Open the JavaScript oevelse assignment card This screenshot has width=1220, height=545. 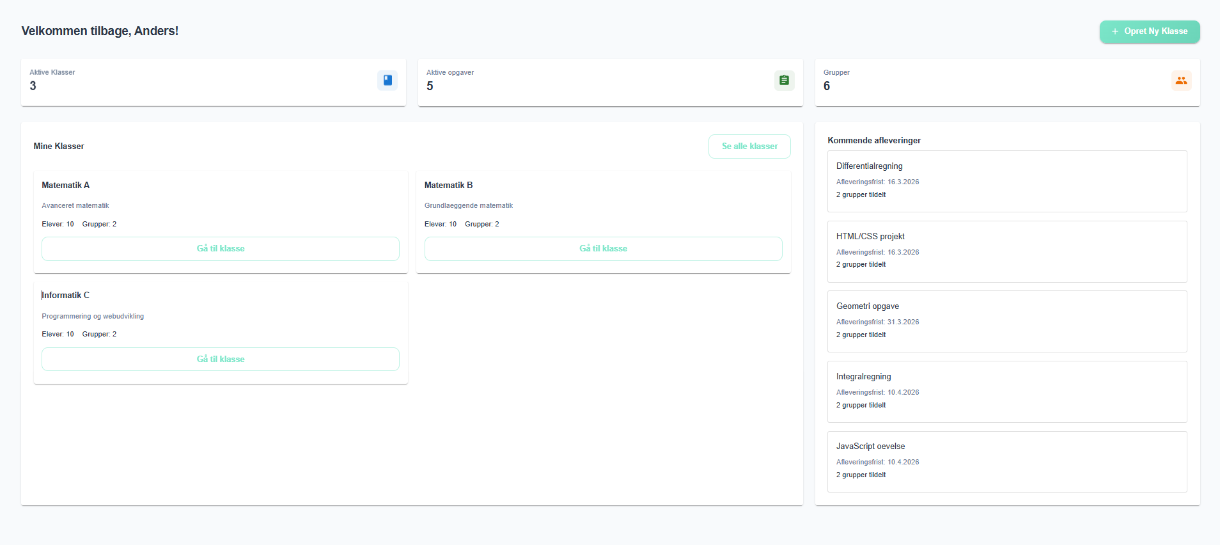[1006, 461]
